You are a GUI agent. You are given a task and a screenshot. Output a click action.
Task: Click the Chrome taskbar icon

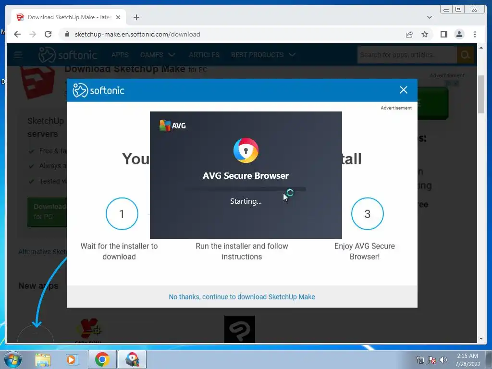click(x=102, y=359)
